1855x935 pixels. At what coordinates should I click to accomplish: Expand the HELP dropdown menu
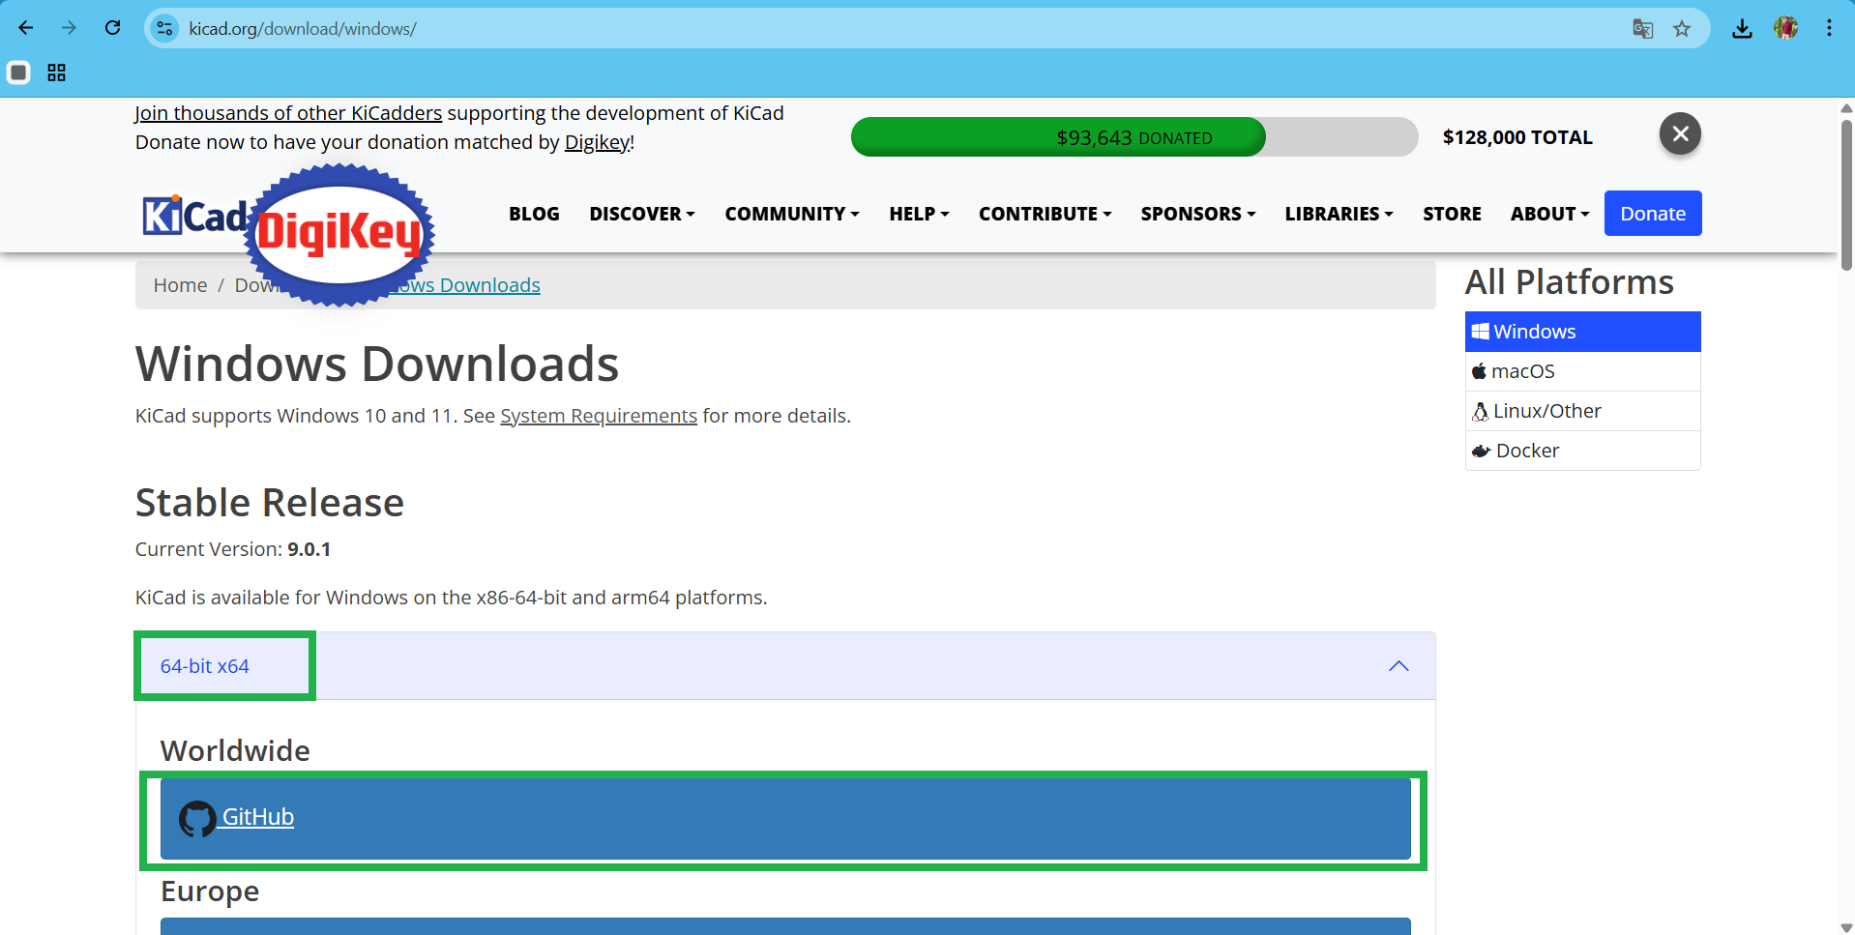[x=919, y=214]
